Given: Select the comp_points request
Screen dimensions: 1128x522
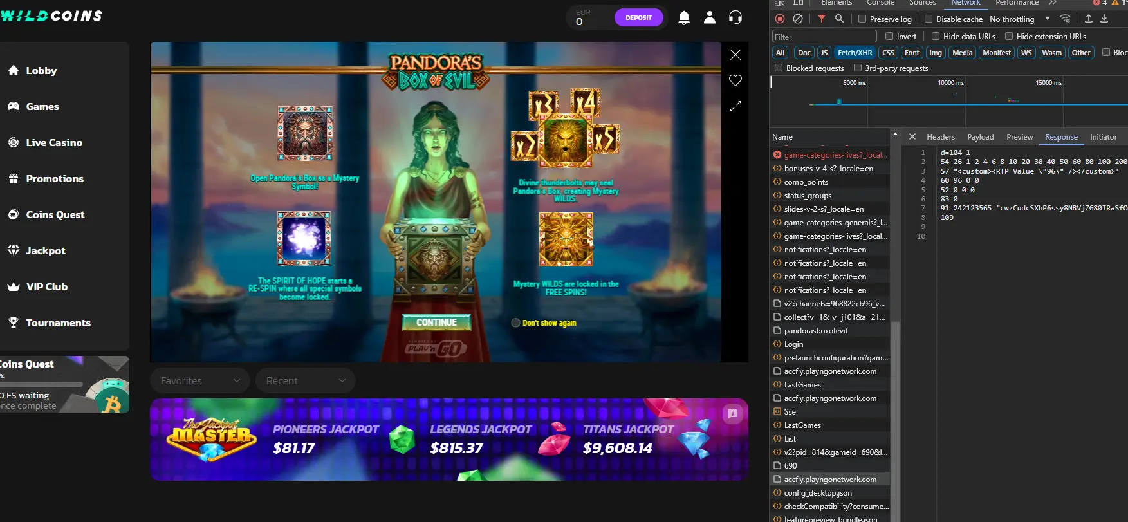Looking at the screenshot, I should click(830, 182).
